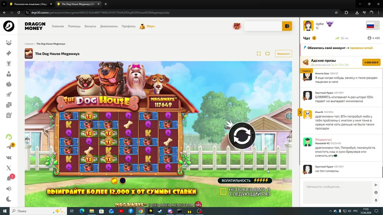Click The Dog House Megaways game thumbnail
This screenshot has height=215, width=383.
coord(29,53)
